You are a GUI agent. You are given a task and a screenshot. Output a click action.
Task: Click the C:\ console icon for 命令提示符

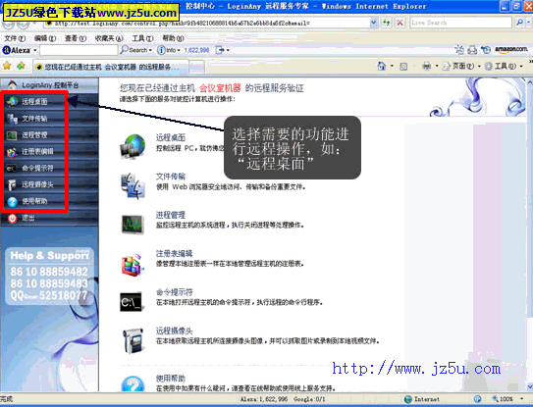tap(132, 302)
